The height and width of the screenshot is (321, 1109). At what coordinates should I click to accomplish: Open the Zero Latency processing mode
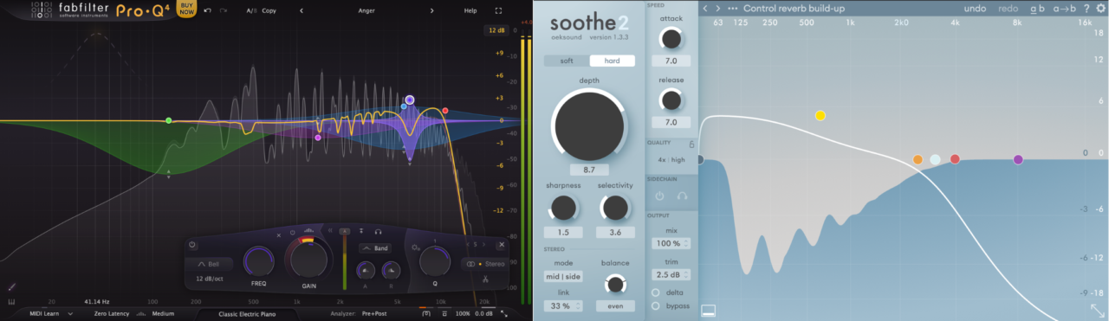pyautogui.click(x=112, y=313)
